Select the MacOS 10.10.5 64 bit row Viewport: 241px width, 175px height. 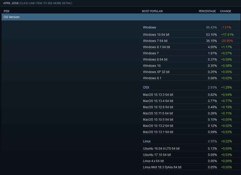[191, 119]
